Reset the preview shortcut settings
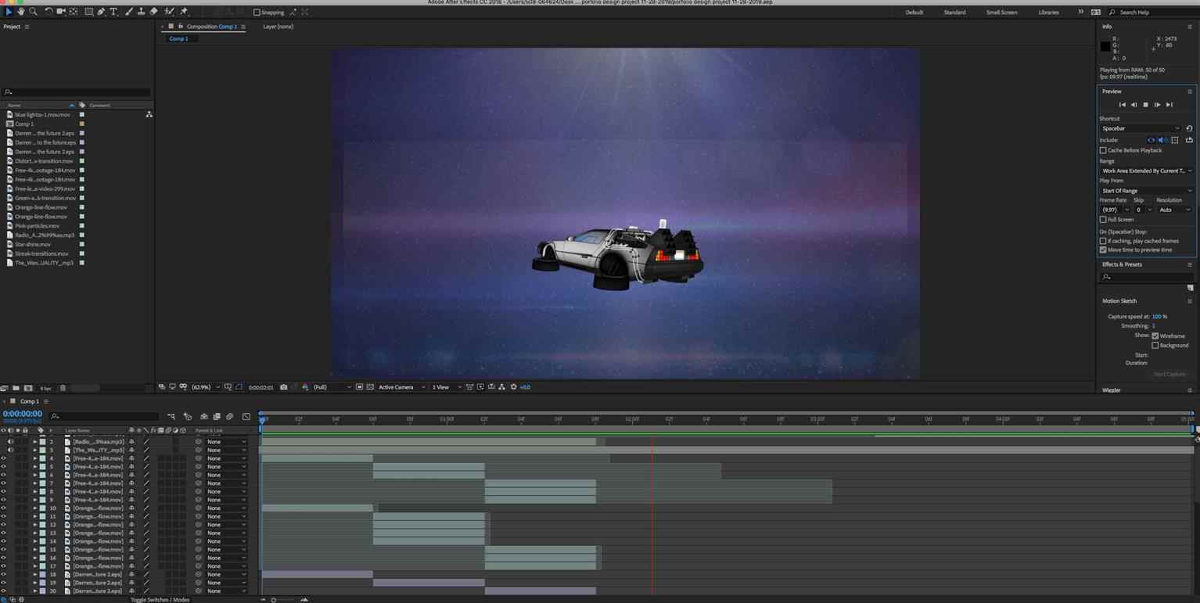This screenshot has width=1200, height=603. pos(1189,128)
